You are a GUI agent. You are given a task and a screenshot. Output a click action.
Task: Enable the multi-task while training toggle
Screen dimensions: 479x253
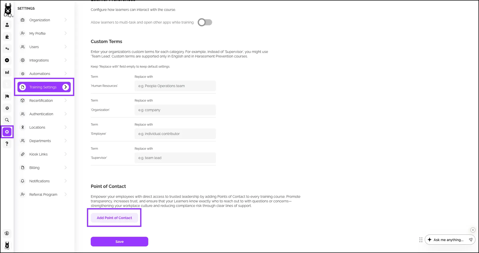pos(205,22)
